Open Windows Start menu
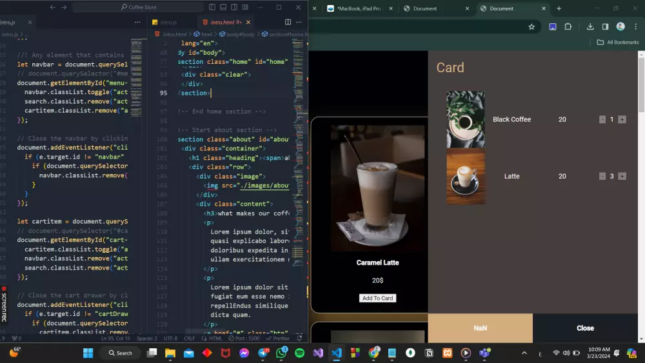Screen dimensions: 645x363 [x=88, y=353]
